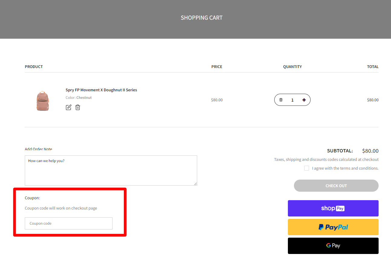Image resolution: width=391 pixels, height=257 pixels.
Task: Open the Spry FP Movement X Doughnut product page
Action: (101, 90)
